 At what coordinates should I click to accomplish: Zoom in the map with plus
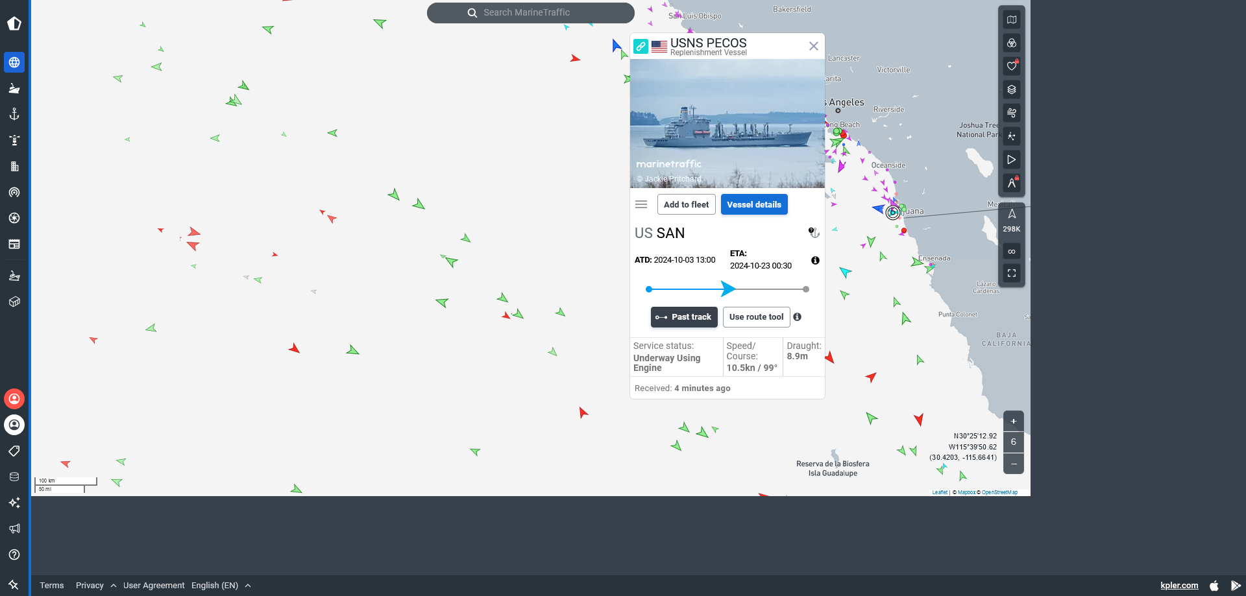pyautogui.click(x=1014, y=421)
